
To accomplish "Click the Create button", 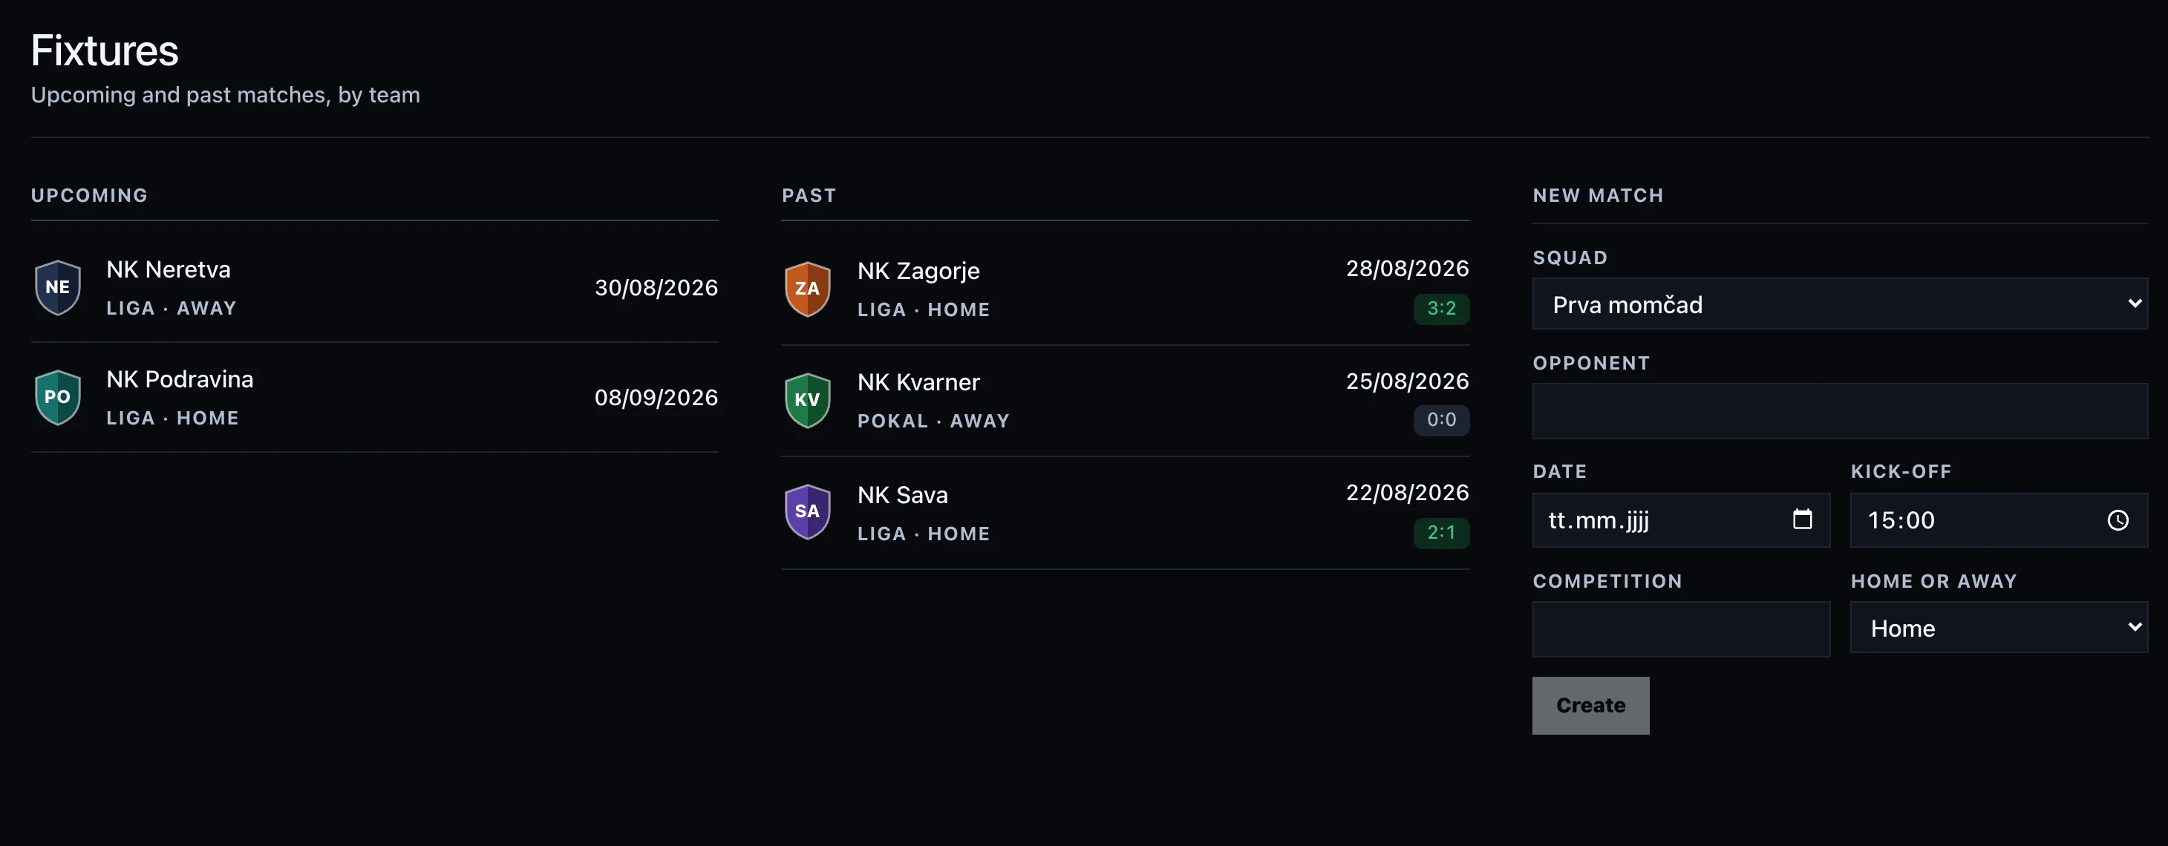I will (1590, 706).
